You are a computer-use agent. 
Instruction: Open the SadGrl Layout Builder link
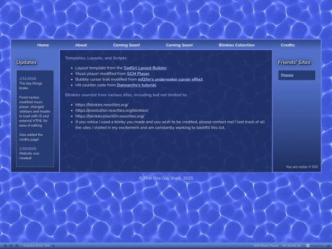point(145,68)
